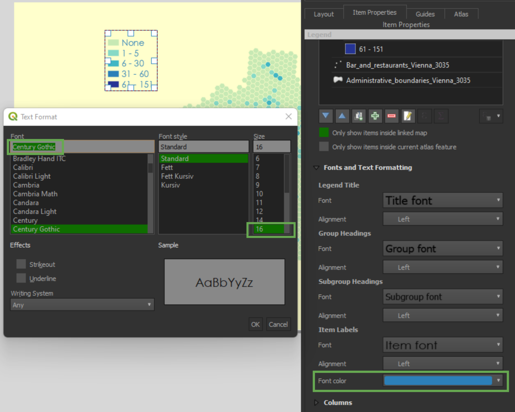Check the Strikeout effect box
Image resolution: width=515 pixels, height=412 pixels.
pyautogui.click(x=21, y=264)
